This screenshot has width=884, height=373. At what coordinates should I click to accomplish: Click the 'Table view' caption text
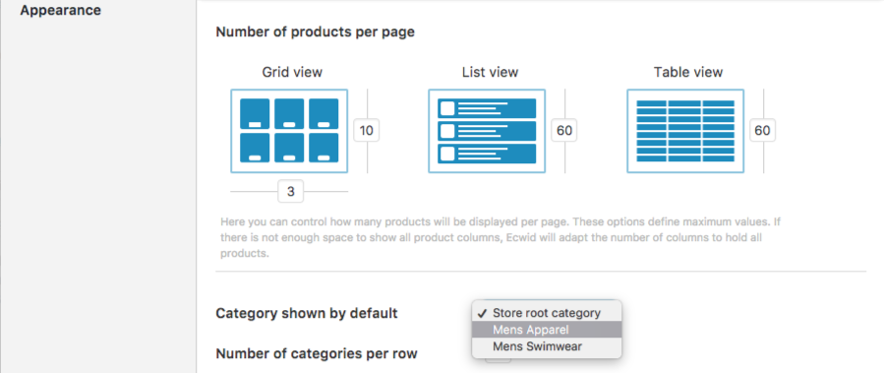tap(688, 72)
